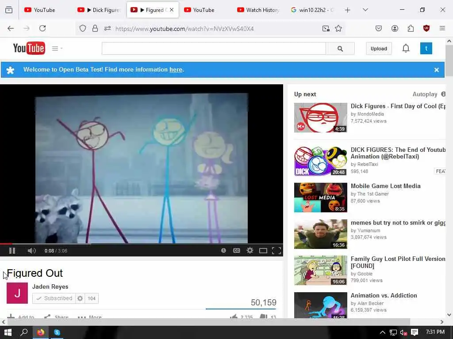
Task: Open the notifications bell
Action: 406,48
